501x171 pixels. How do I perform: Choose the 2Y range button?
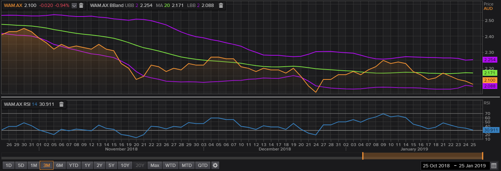(99, 166)
